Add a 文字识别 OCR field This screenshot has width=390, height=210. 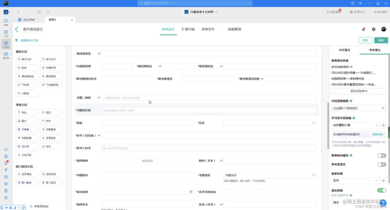click(x=27, y=155)
